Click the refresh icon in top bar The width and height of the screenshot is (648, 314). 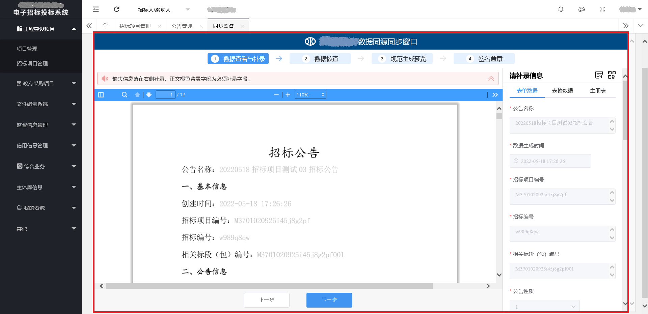116,9
